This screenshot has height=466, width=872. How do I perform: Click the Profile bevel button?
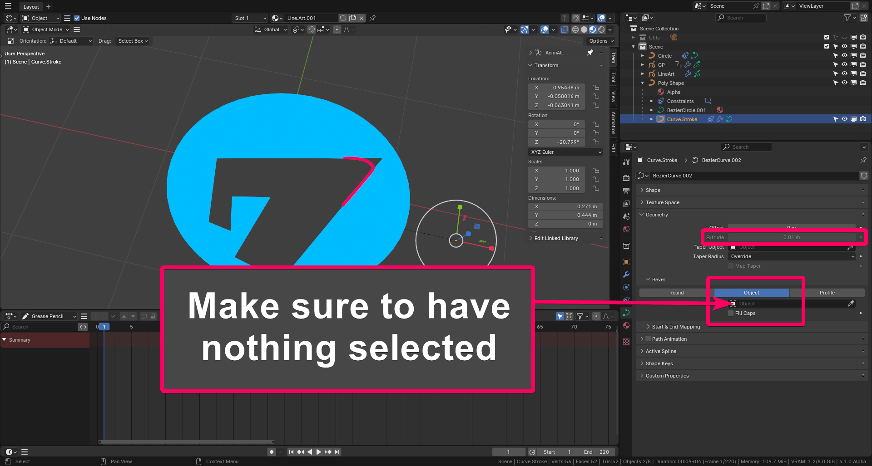(827, 293)
